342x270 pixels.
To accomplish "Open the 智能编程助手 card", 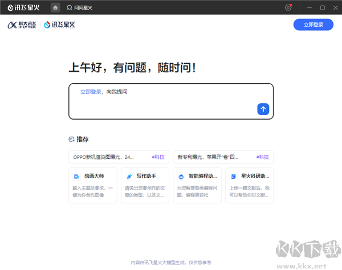I will click(197, 185).
